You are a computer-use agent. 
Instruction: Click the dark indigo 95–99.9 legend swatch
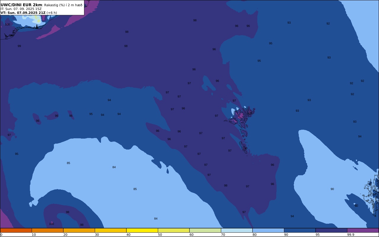click(331, 230)
